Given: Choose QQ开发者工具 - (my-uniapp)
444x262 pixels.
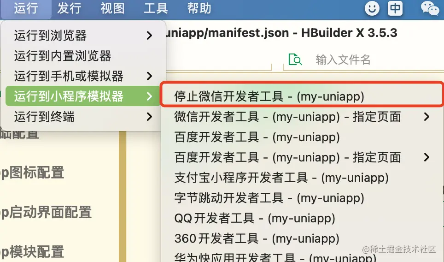Looking at the screenshot, I should (302, 218).
